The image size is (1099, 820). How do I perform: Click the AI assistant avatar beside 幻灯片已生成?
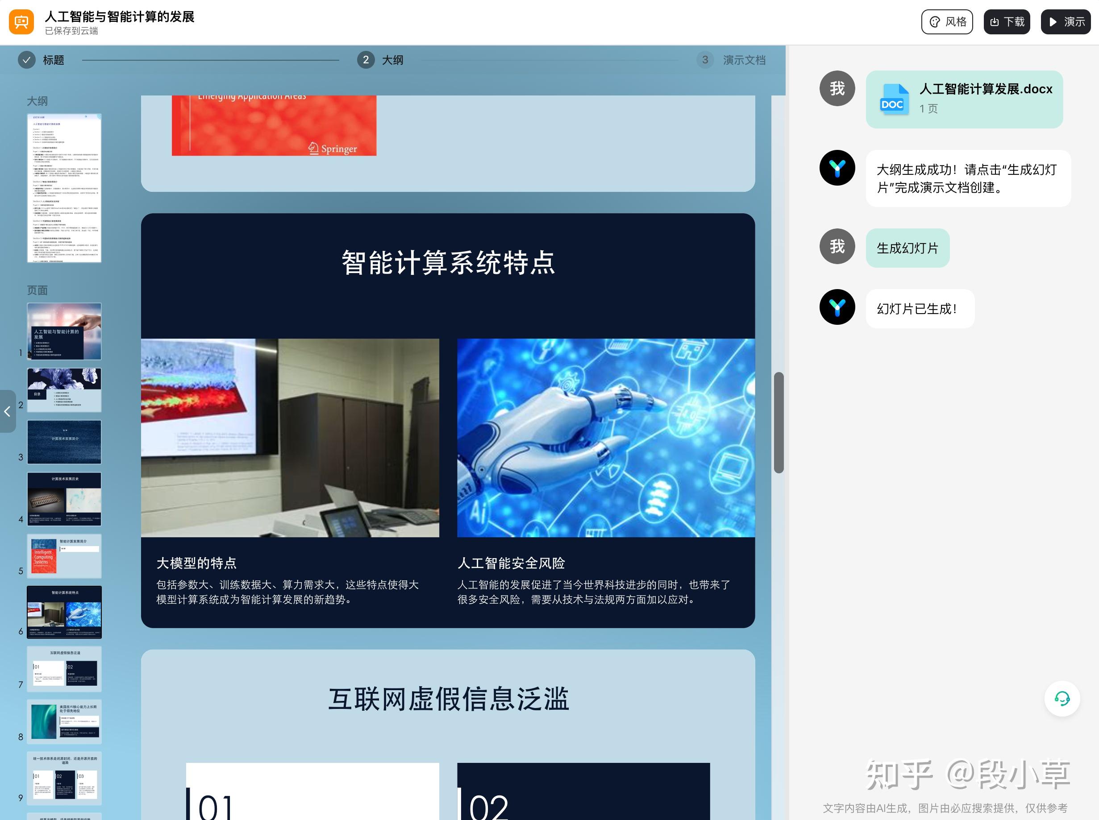tap(837, 307)
